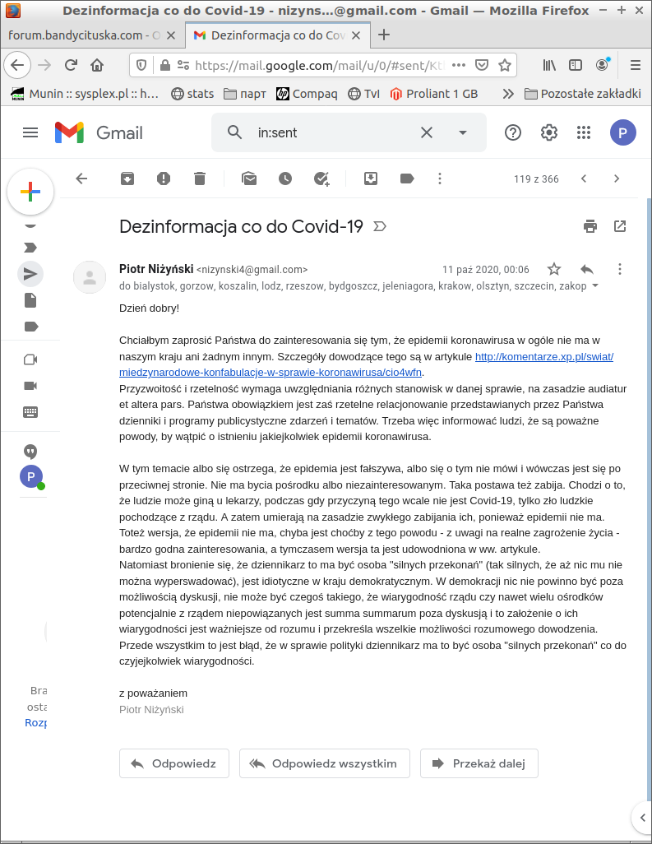Open more options in email toolbar
This screenshot has height=844, width=652.
click(440, 179)
